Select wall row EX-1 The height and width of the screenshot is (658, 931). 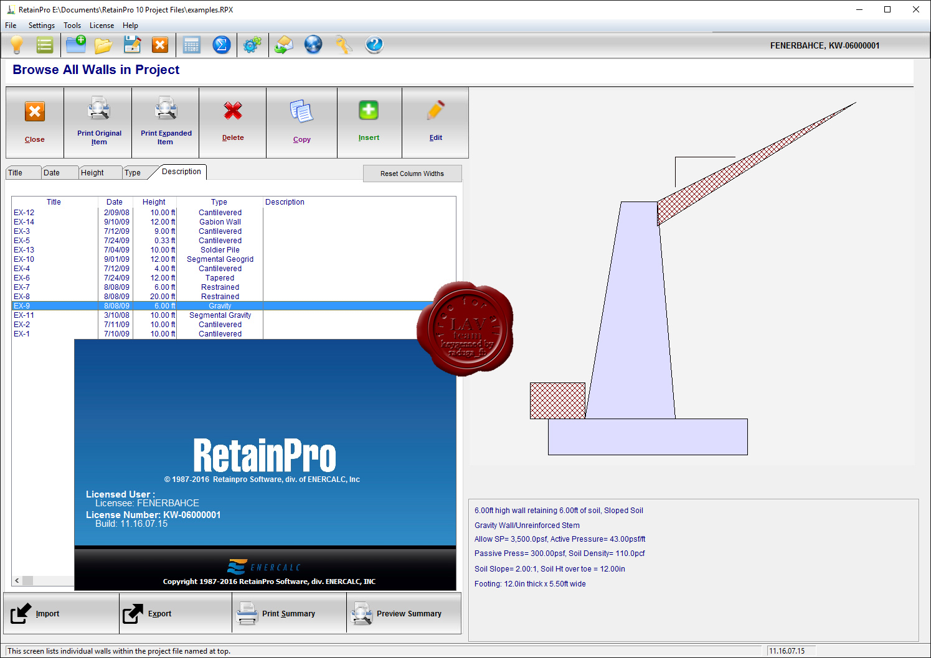tap(234, 334)
